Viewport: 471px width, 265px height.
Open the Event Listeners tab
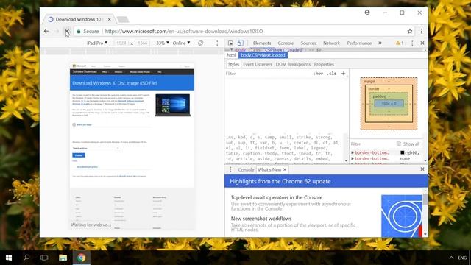click(x=258, y=64)
